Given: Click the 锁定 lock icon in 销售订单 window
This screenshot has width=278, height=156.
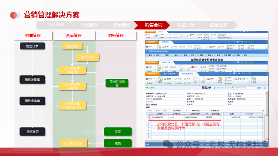Looking at the screenshot, I should tap(219, 47).
